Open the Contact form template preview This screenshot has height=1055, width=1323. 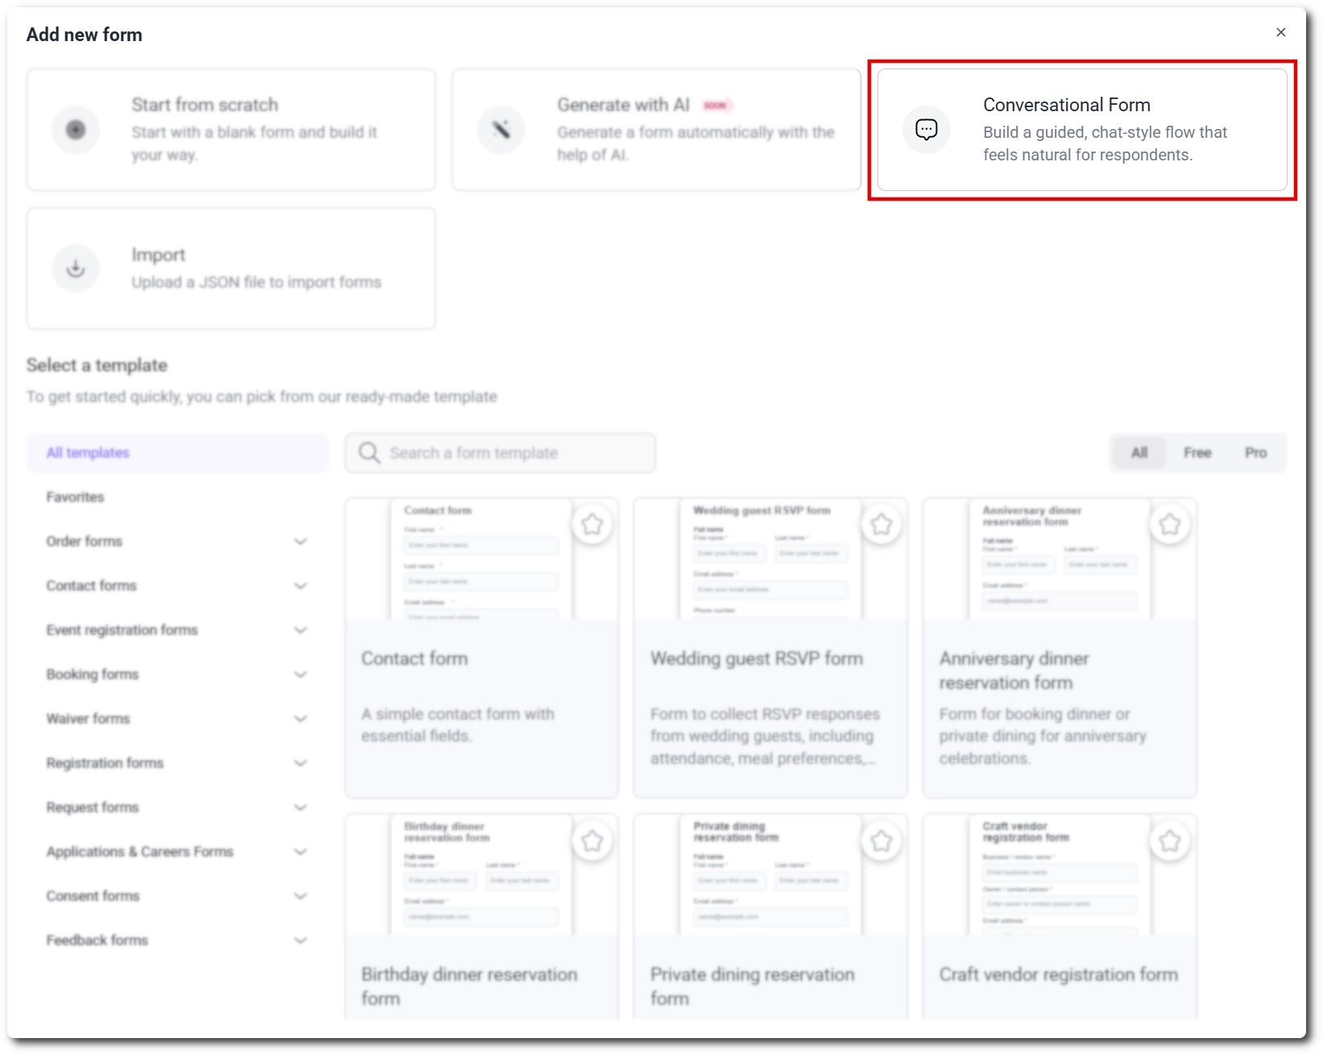coord(482,559)
